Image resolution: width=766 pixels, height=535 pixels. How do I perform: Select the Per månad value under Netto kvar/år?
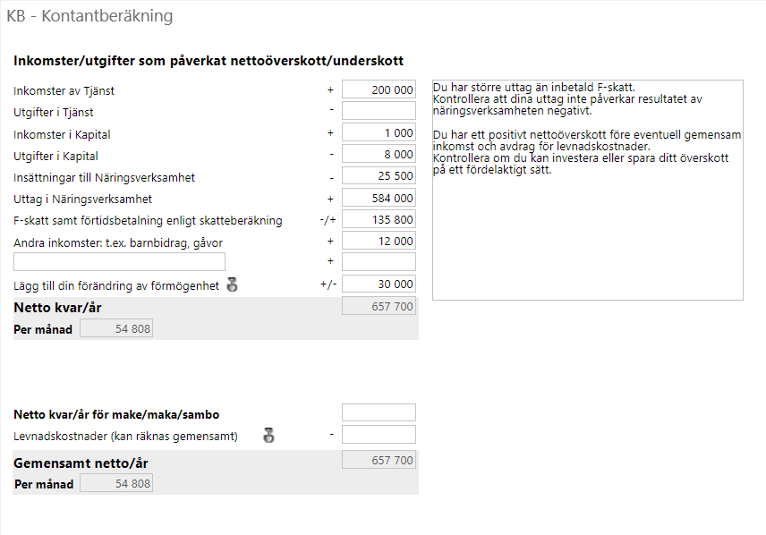coord(116,329)
